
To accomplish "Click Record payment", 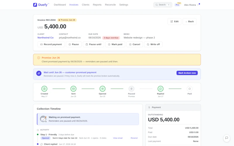I will (x=51, y=44).
